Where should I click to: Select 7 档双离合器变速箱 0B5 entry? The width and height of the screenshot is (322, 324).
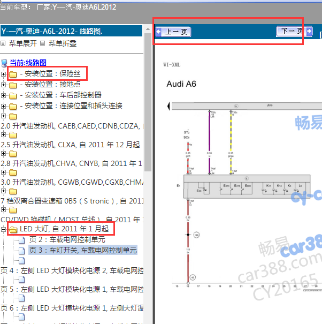tap(72, 201)
